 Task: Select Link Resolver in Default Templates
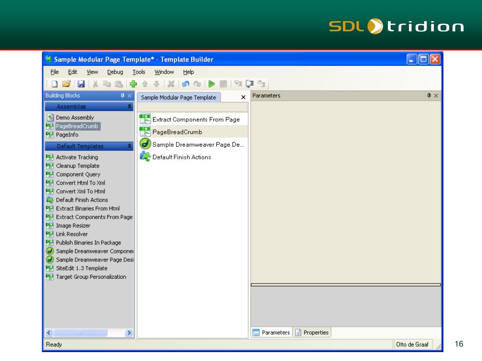click(72, 234)
